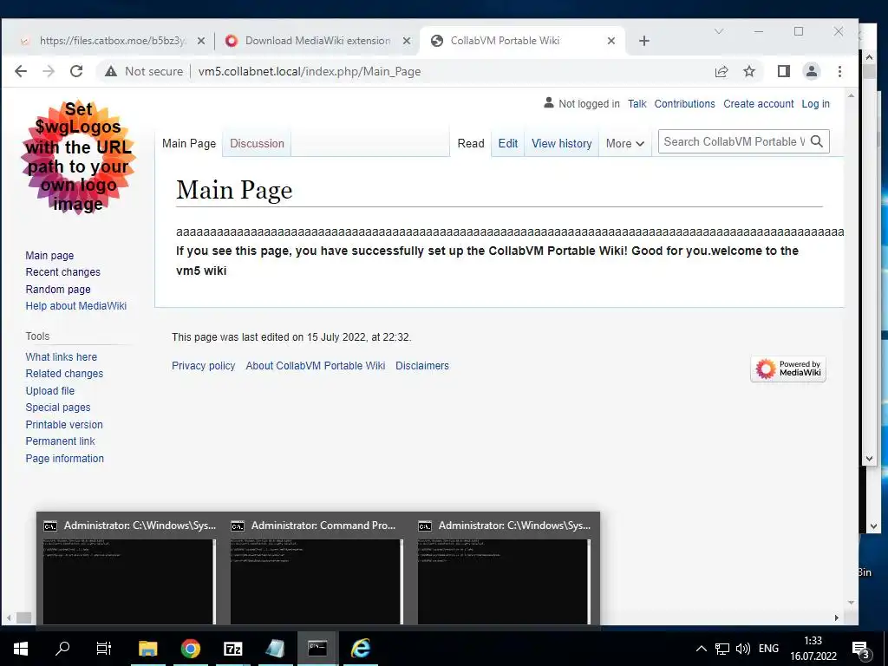The height and width of the screenshot is (666, 888).
Task: Select the Main Page wiki tab
Action: point(188,143)
